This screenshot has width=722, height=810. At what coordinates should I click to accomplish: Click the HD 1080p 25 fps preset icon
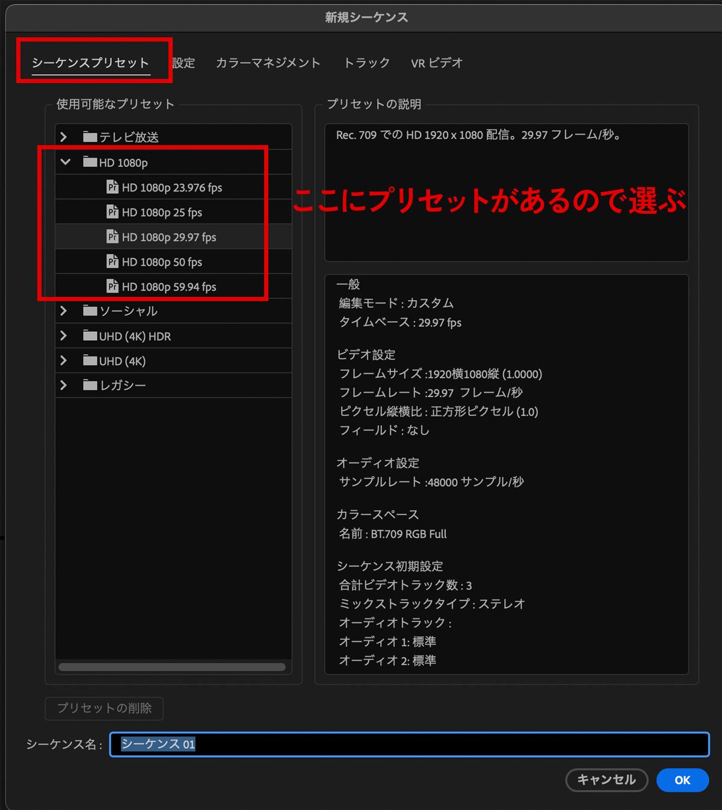point(113,212)
